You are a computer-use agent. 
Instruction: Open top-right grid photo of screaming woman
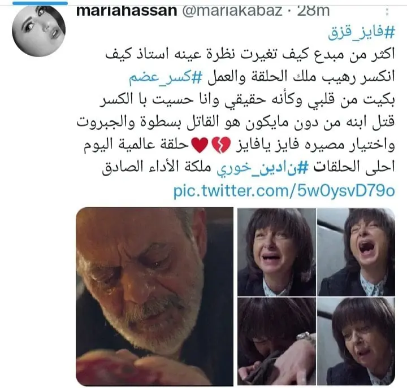pyautogui.click(x=356, y=252)
